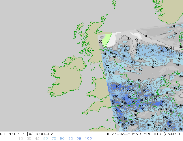
Task: Select legend value 100
Action: [x=88, y=139]
